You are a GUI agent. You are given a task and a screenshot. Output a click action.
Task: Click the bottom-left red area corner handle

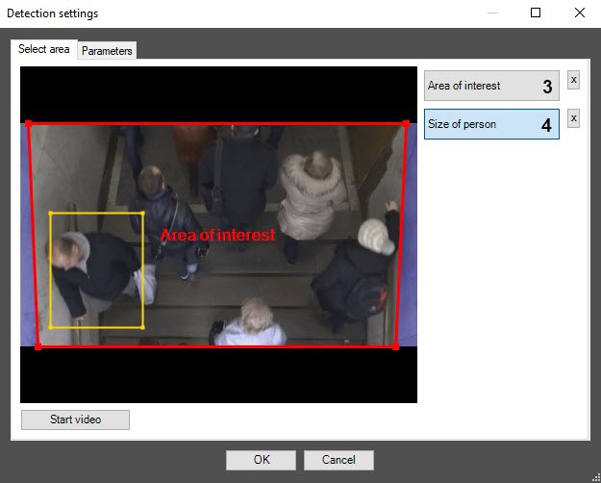pyautogui.click(x=38, y=346)
